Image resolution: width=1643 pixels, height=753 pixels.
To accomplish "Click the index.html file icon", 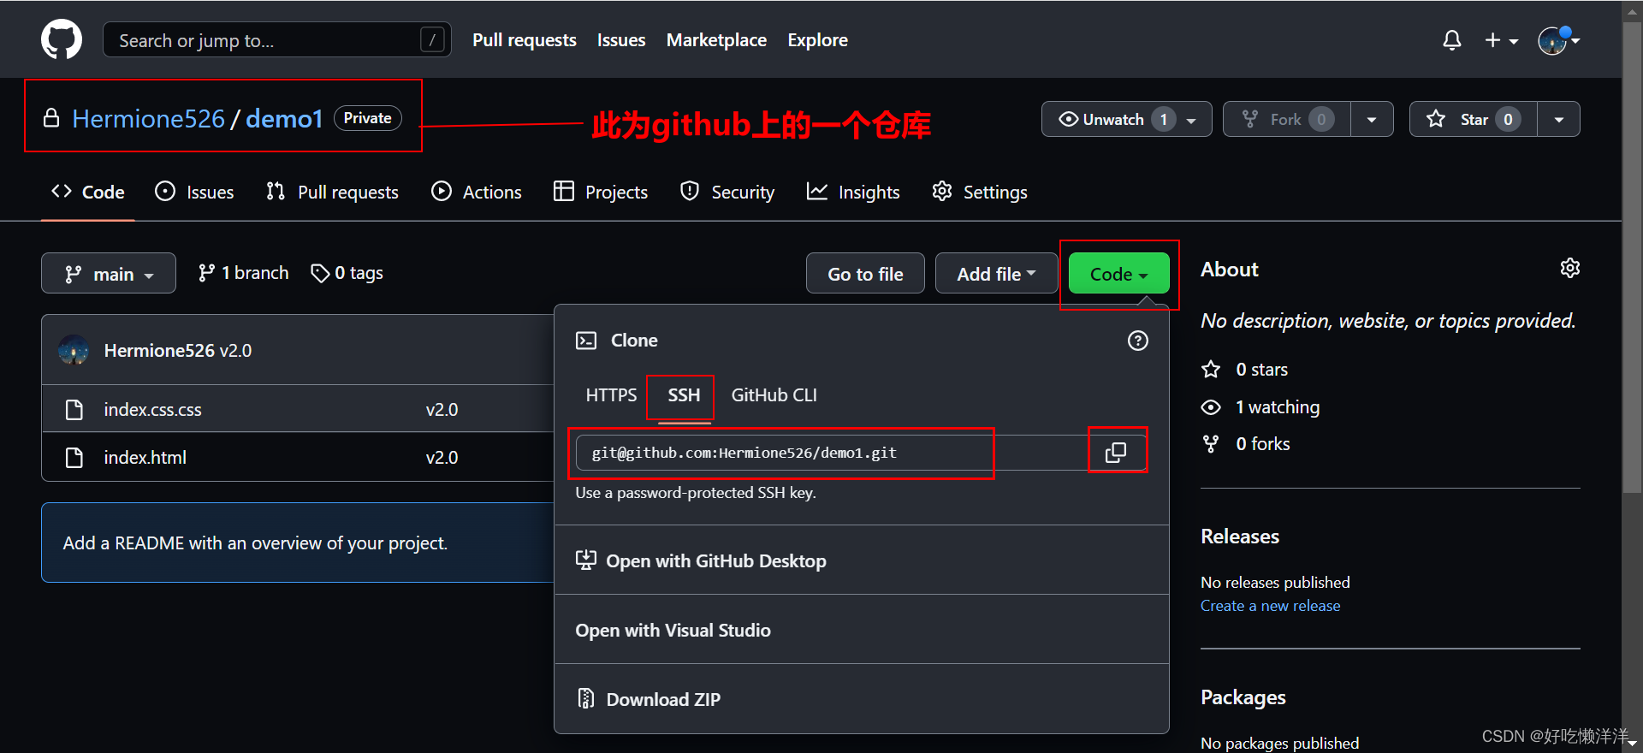I will pos(74,458).
